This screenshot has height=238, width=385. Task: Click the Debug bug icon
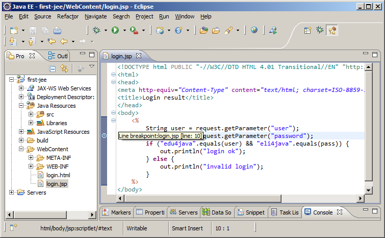[96, 30]
